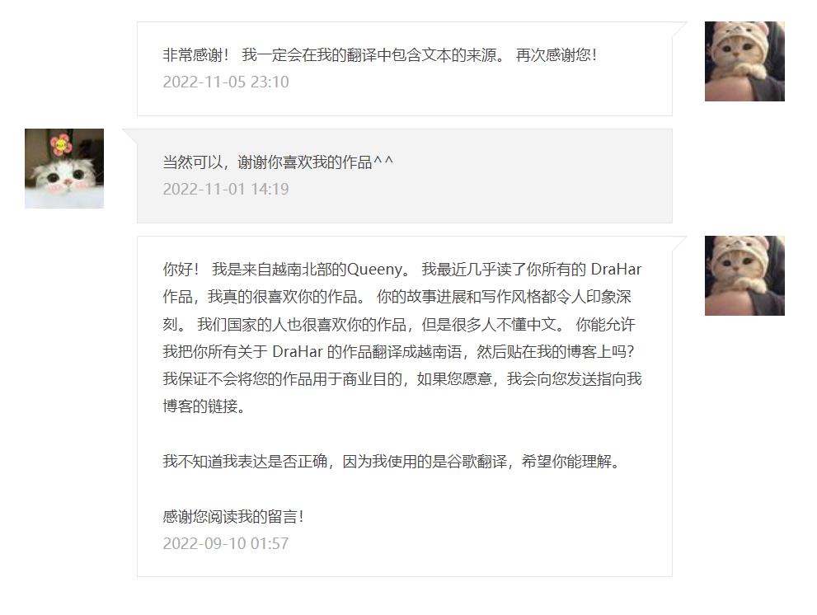Click the speech bubble tail of top message
Image resolution: width=817 pixels, height=615 pixels.
click(x=680, y=29)
